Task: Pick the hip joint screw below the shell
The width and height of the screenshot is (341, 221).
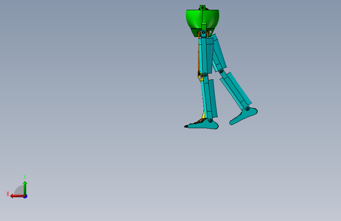Action: (203, 32)
